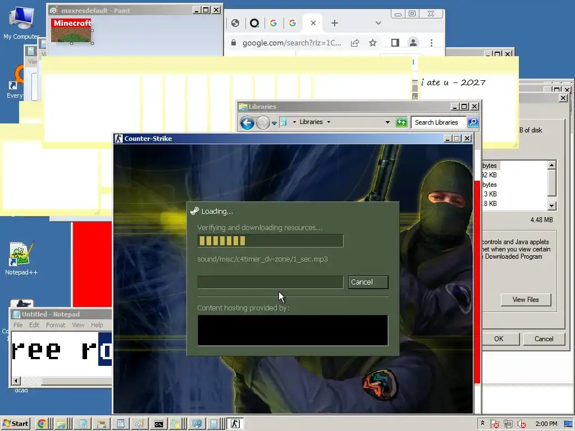Click Notepad horizontal scrollbar left arrow
Viewport: 575px width, 431px height.
(15, 381)
